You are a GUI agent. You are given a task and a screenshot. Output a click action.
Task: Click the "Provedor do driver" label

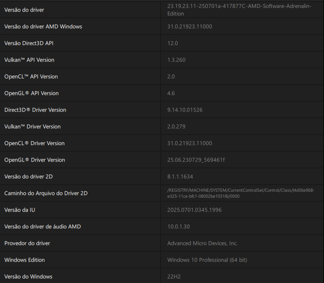(27, 243)
